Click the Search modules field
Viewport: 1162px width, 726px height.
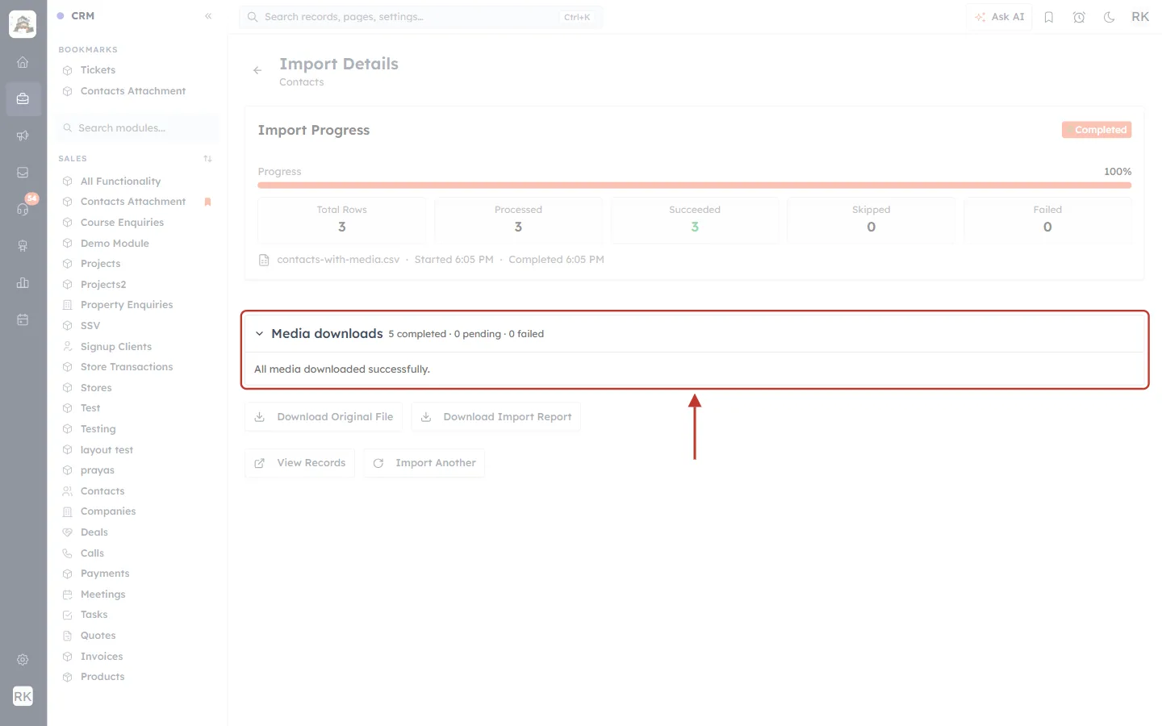[x=137, y=128]
